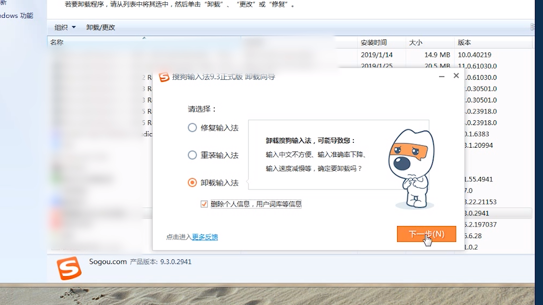Image resolution: width=543 pixels, height=305 pixels.
Task: Click the large Sogou icon in details pane
Action: coord(69,268)
